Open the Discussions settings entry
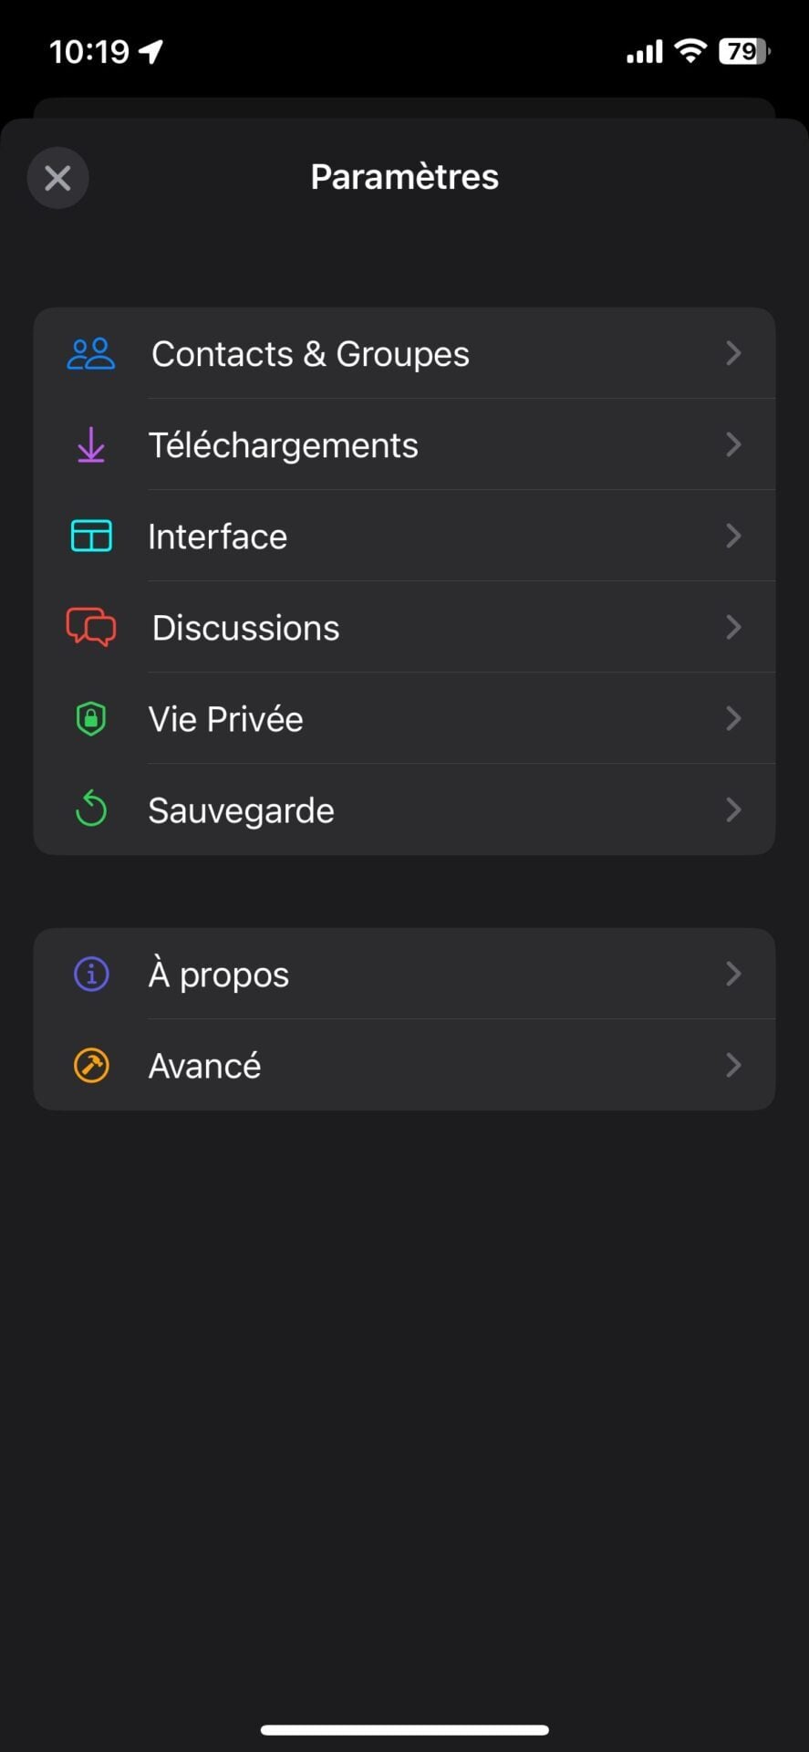 (x=245, y=628)
